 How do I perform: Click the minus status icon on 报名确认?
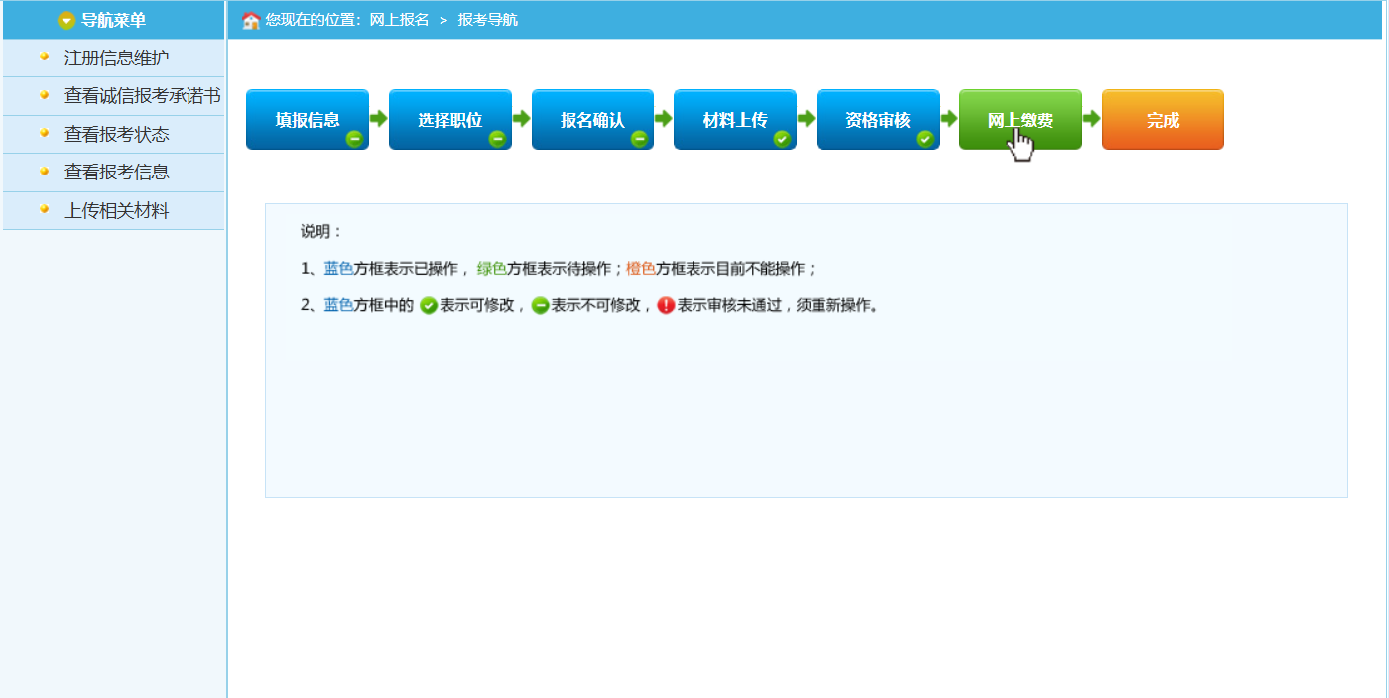coord(639,139)
